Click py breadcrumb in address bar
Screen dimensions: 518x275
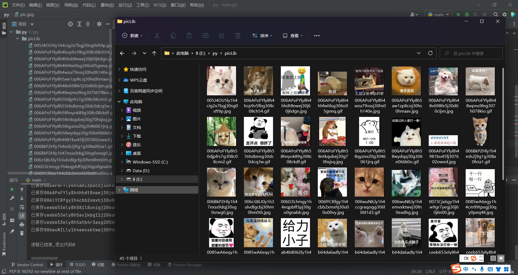point(215,53)
